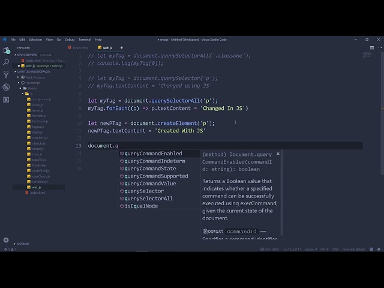Click the split editor icon
Viewport: 384px width, 288px height.
coord(372,48)
